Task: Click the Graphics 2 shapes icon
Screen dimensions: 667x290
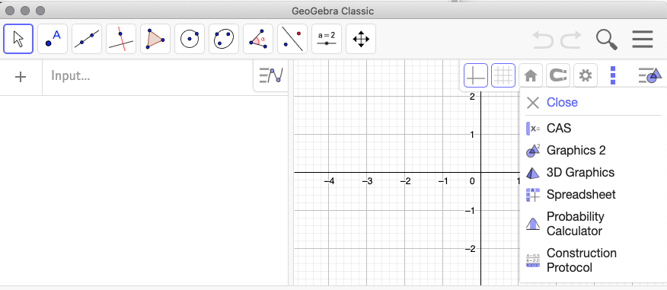Action: coord(533,151)
